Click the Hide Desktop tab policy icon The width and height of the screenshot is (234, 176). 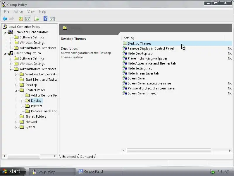coord(125,53)
